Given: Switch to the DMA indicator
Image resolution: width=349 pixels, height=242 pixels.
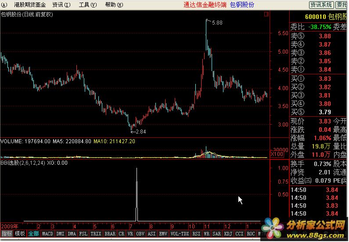Looking at the screenshot, I should tap(72, 234).
